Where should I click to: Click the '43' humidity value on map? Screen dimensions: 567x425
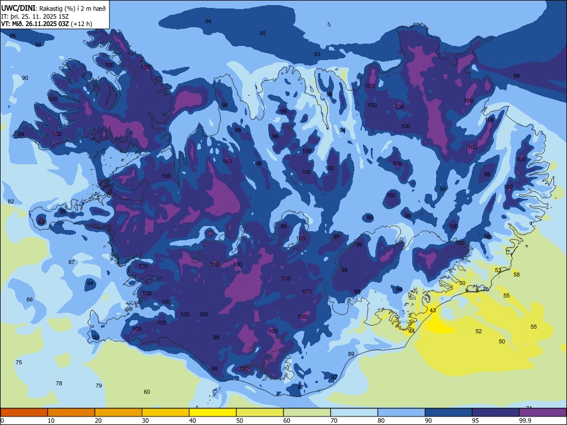pos(433,311)
